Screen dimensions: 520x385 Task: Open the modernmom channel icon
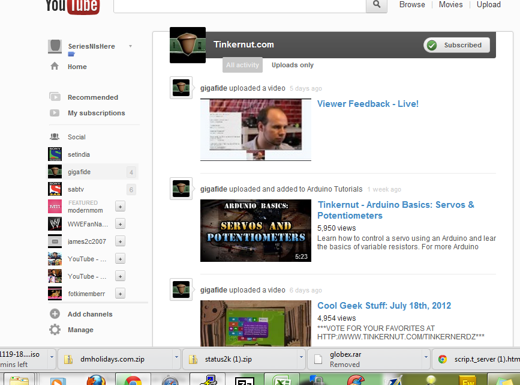click(55, 206)
